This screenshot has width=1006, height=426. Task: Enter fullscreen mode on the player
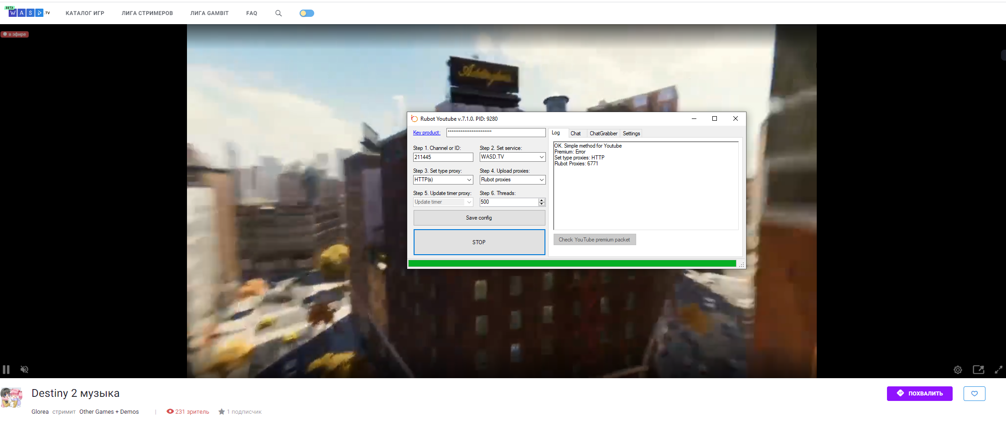tap(998, 370)
